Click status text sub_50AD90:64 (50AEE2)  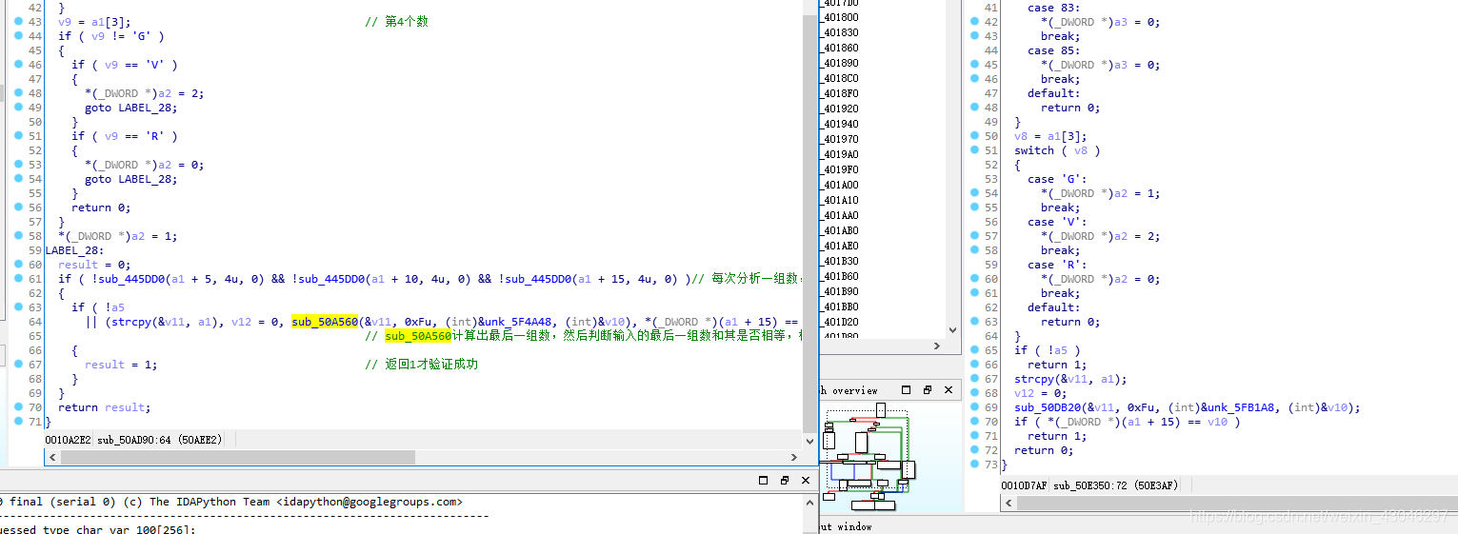pyautogui.click(x=159, y=439)
